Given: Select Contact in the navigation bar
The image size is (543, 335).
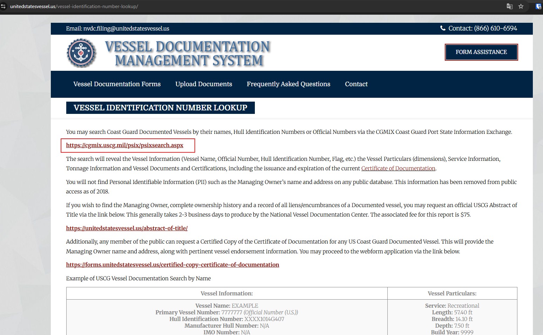Looking at the screenshot, I should click(356, 84).
